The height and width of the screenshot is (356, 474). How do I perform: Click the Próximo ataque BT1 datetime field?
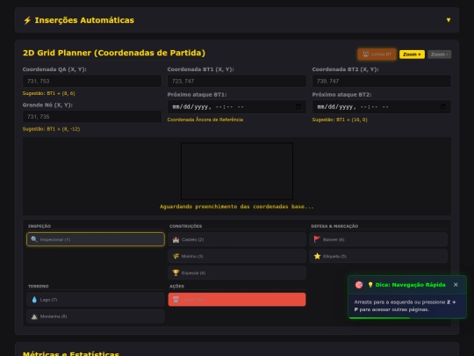point(237,107)
